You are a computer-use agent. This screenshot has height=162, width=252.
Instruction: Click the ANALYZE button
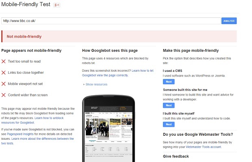click(229, 21)
